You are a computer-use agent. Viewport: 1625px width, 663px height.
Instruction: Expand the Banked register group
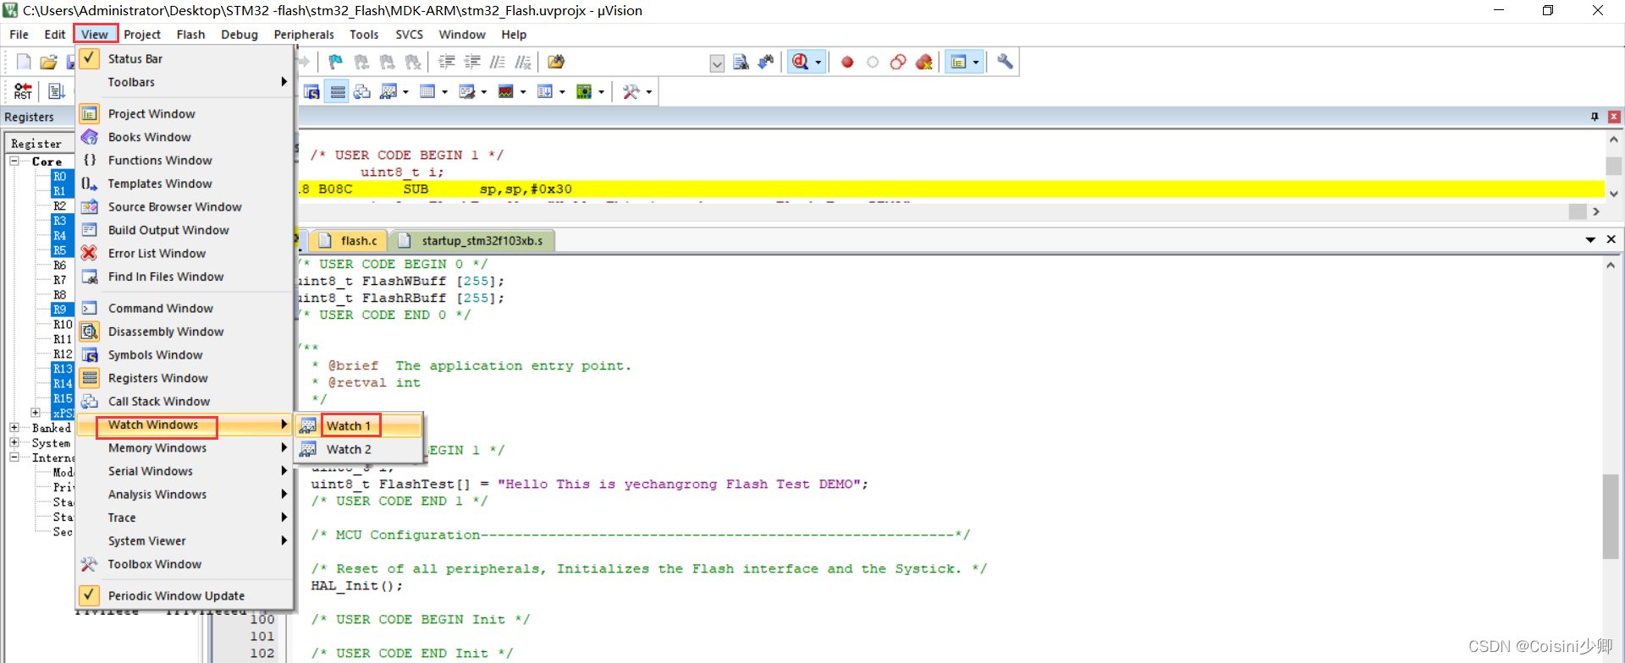[x=14, y=428]
